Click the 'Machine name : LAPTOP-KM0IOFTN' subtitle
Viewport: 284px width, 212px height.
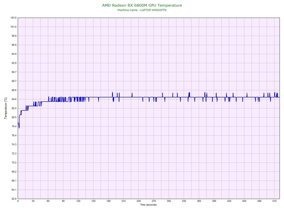click(142, 10)
